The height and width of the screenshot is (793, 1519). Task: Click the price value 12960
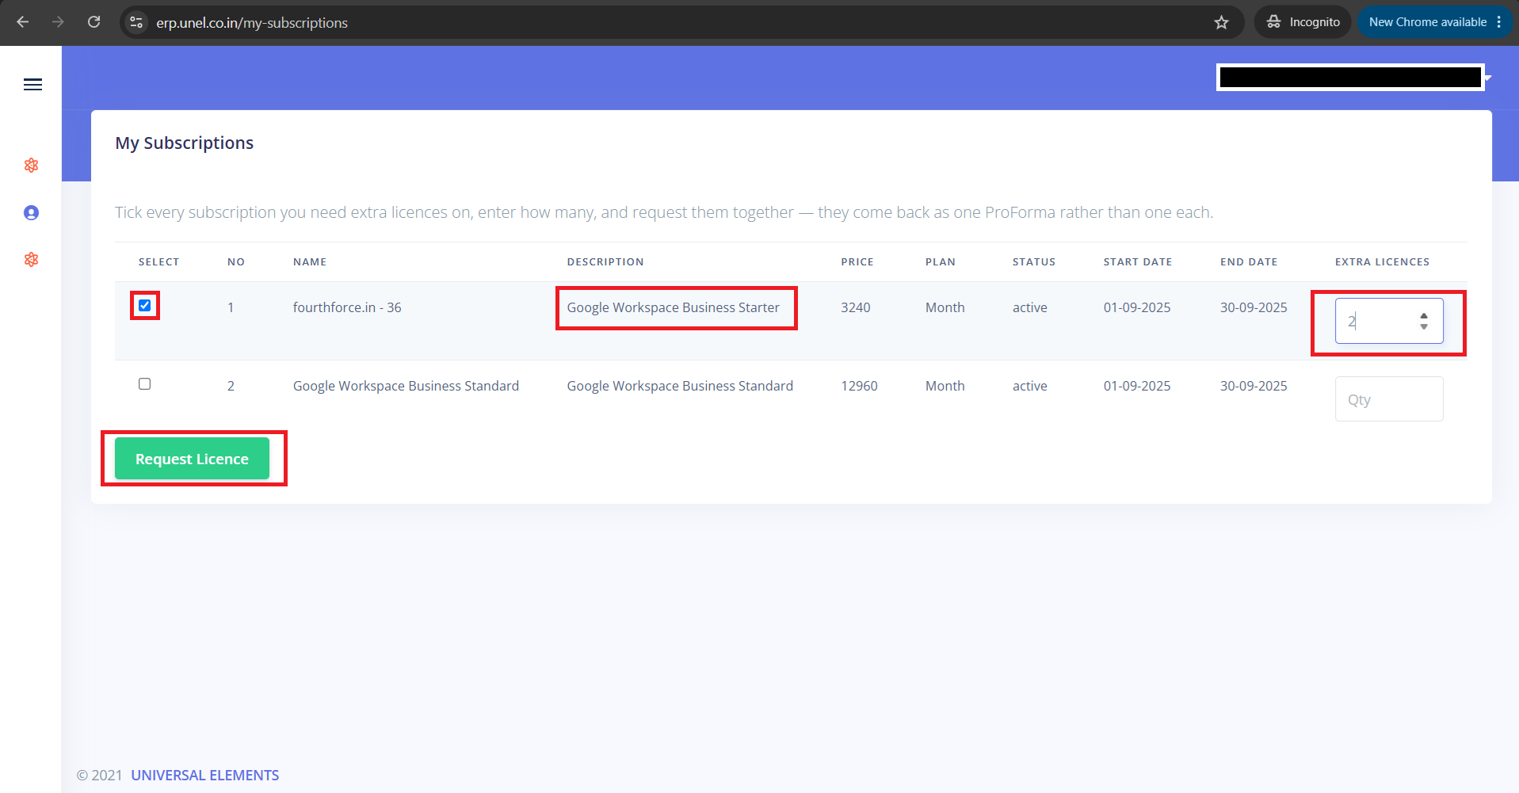click(x=859, y=386)
